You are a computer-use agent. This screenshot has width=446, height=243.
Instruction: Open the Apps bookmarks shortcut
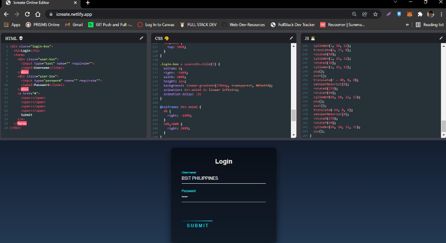[x=12, y=24]
